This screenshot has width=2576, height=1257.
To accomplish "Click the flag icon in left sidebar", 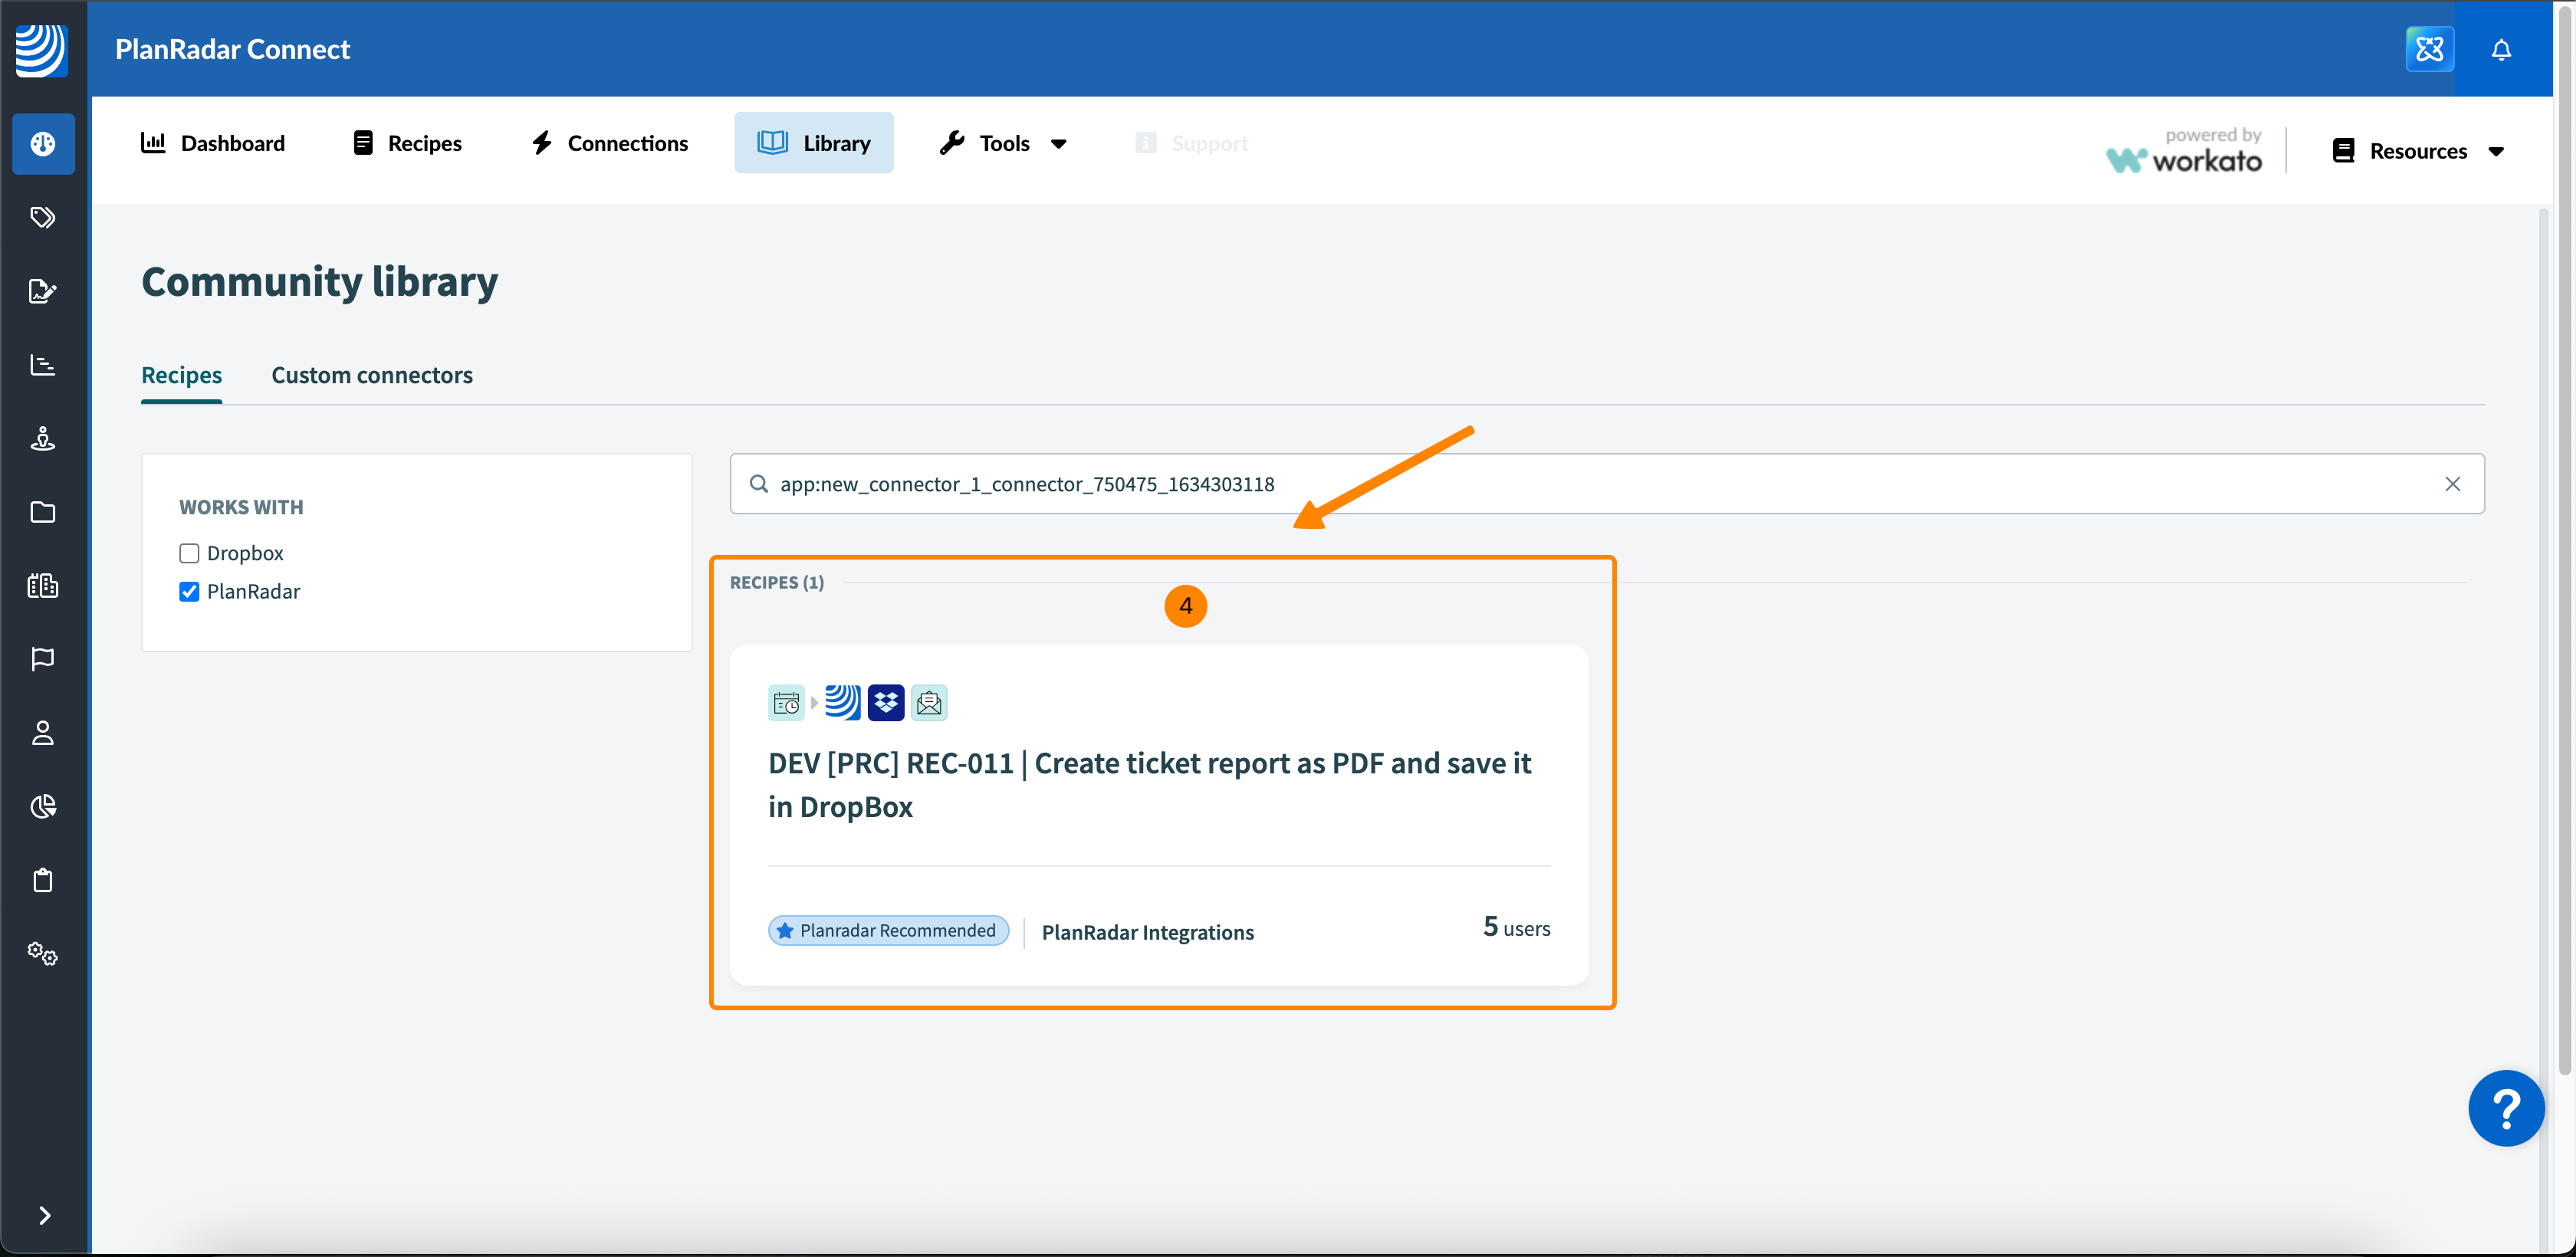I will [42, 659].
